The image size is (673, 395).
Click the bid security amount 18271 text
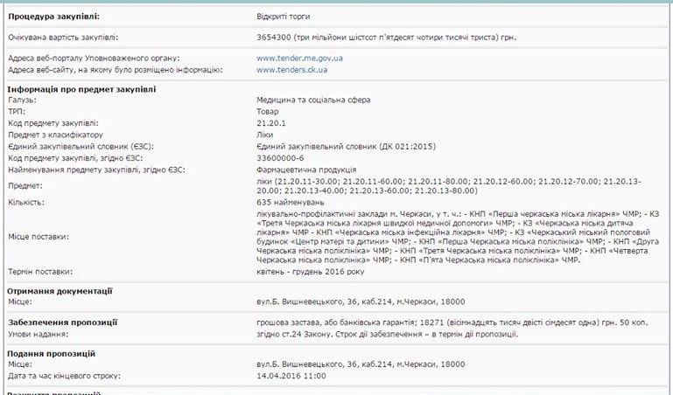452,322
